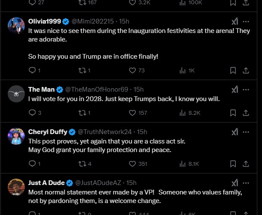Expand more menu on Cheryl Duffy's post
The image size is (262, 215).
click(246, 131)
